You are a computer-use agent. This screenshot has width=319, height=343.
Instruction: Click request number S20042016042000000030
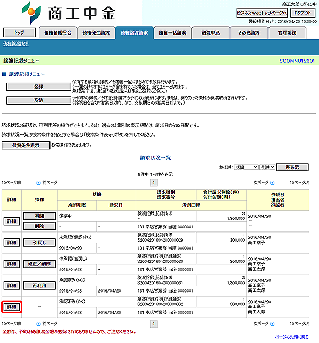click(161, 262)
